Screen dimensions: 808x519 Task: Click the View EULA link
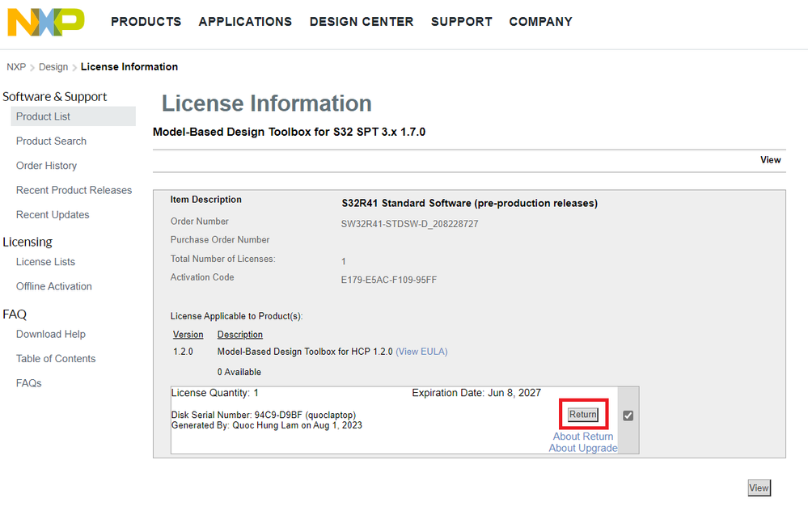pyautogui.click(x=421, y=352)
